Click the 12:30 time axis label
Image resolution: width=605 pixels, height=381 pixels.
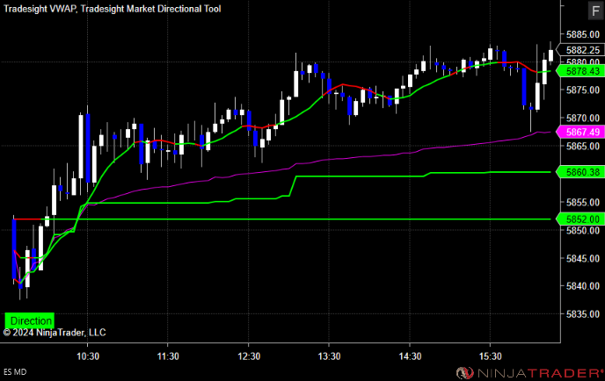point(249,356)
